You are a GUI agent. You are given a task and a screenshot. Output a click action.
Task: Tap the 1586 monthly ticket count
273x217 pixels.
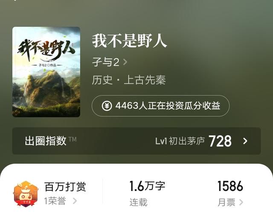230,186
